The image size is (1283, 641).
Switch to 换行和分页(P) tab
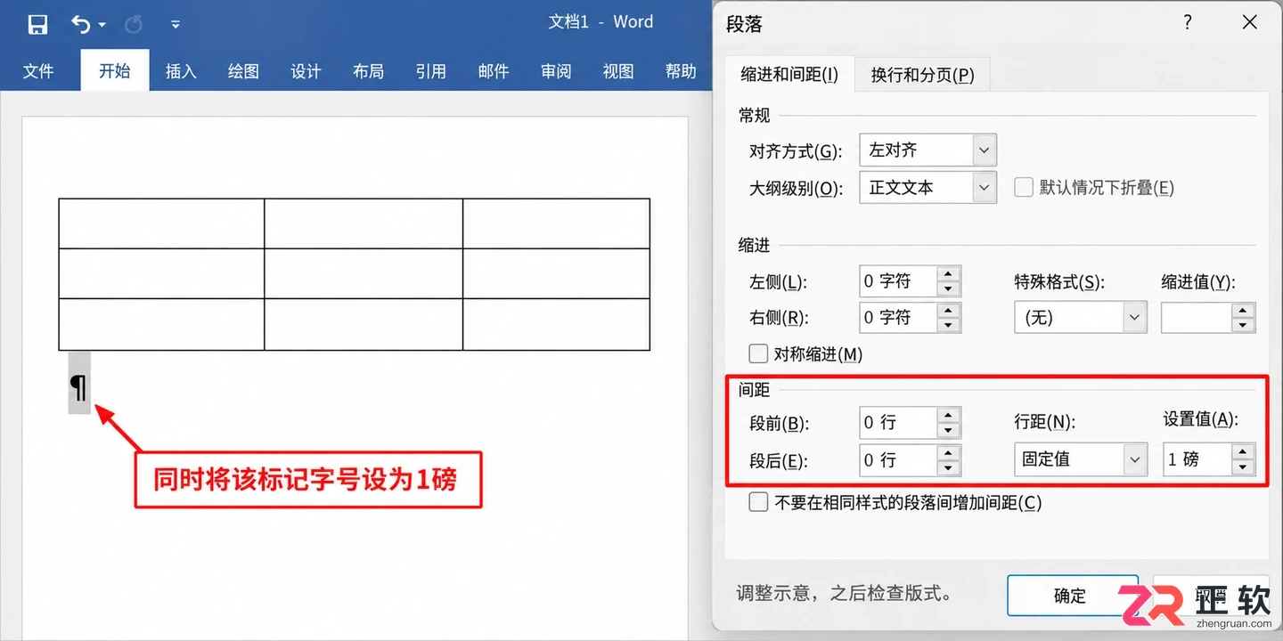pyautogui.click(x=922, y=76)
